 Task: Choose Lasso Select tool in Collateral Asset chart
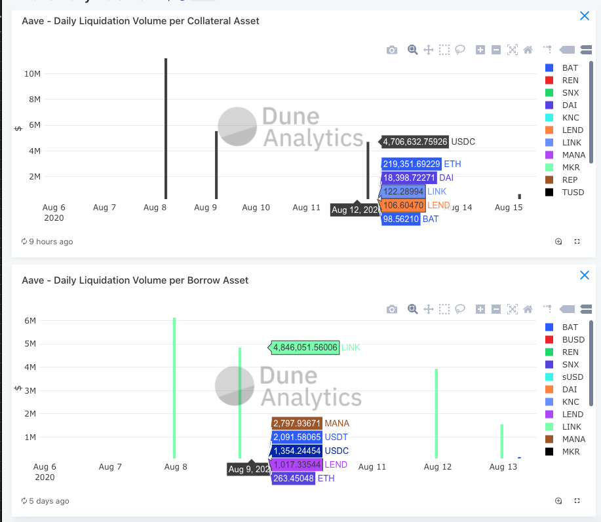pos(460,50)
